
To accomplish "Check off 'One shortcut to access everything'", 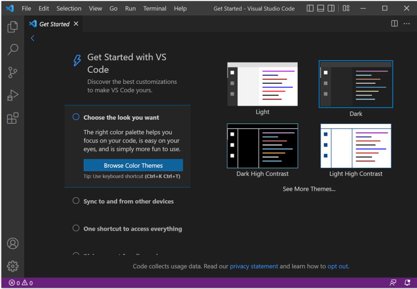I will 75,228.
